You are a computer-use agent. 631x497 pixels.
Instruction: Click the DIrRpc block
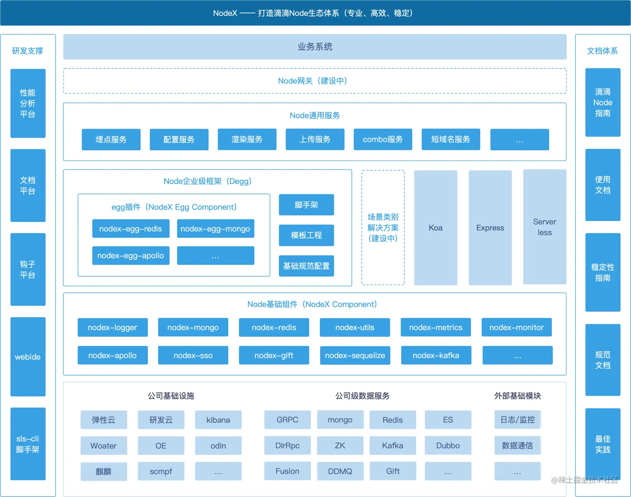pos(288,446)
